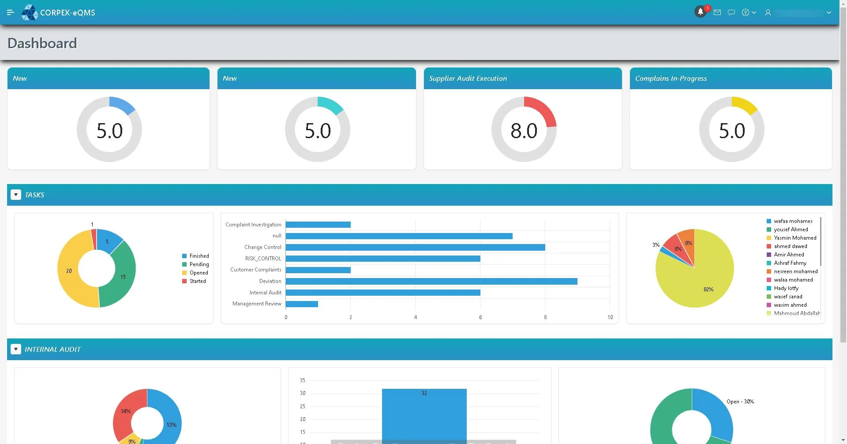Click the CORPEX-eQMS logo

pyautogui.click(x=58, y=12)
